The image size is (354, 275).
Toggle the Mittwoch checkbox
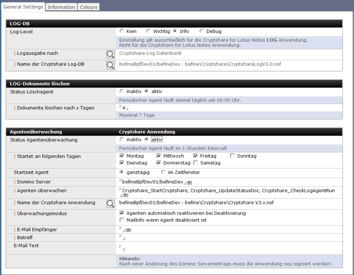[x=159, y=156]
